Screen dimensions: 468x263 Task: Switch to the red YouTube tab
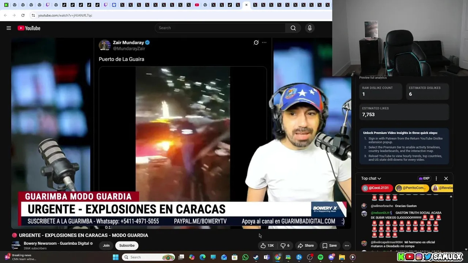tap(197, 5)
